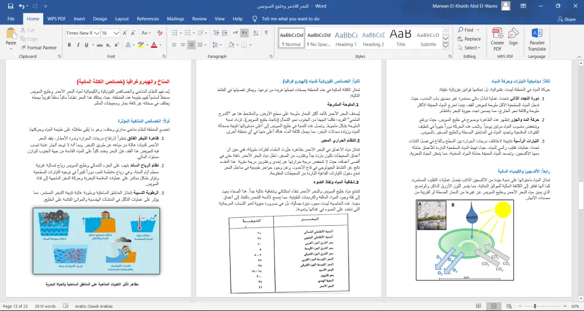Toggle show/hide paragraph marks

tap(267, 33)
